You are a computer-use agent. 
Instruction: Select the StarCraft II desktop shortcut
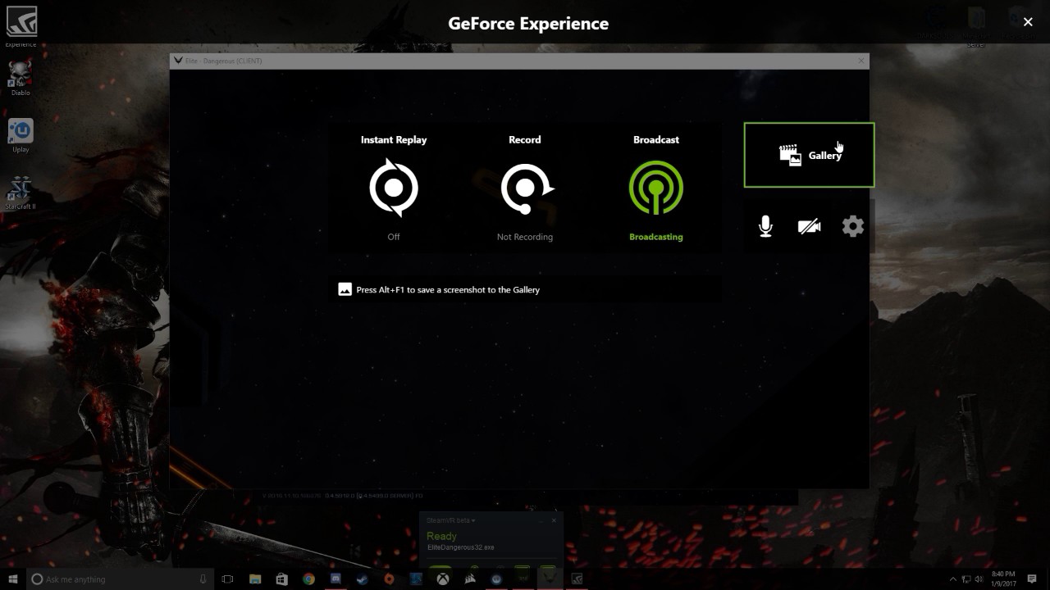pyautogui.click(x=21, y=193)
